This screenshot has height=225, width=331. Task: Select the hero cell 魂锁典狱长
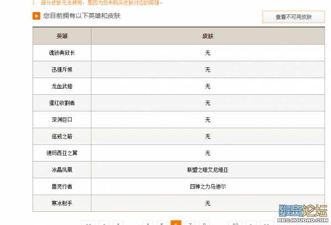click(x=62, y=53)
